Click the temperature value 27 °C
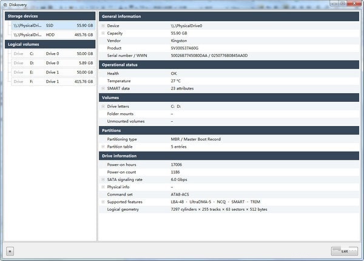Viewport: 364px width, 261px height. coord(175,81)
